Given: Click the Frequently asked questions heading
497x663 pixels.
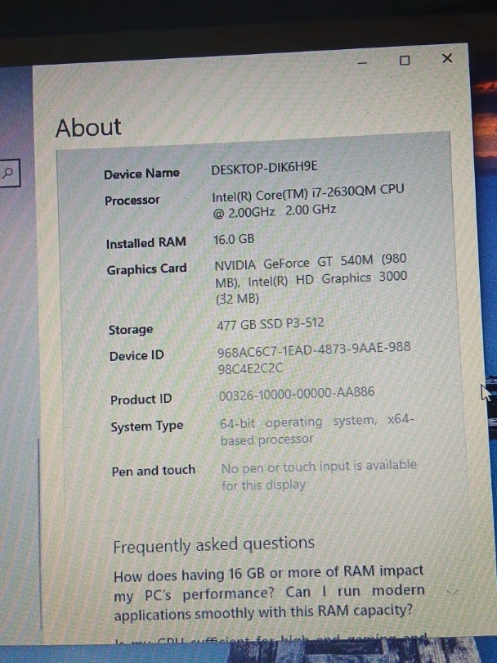Looking at the screenshot, I should [213, 545].
